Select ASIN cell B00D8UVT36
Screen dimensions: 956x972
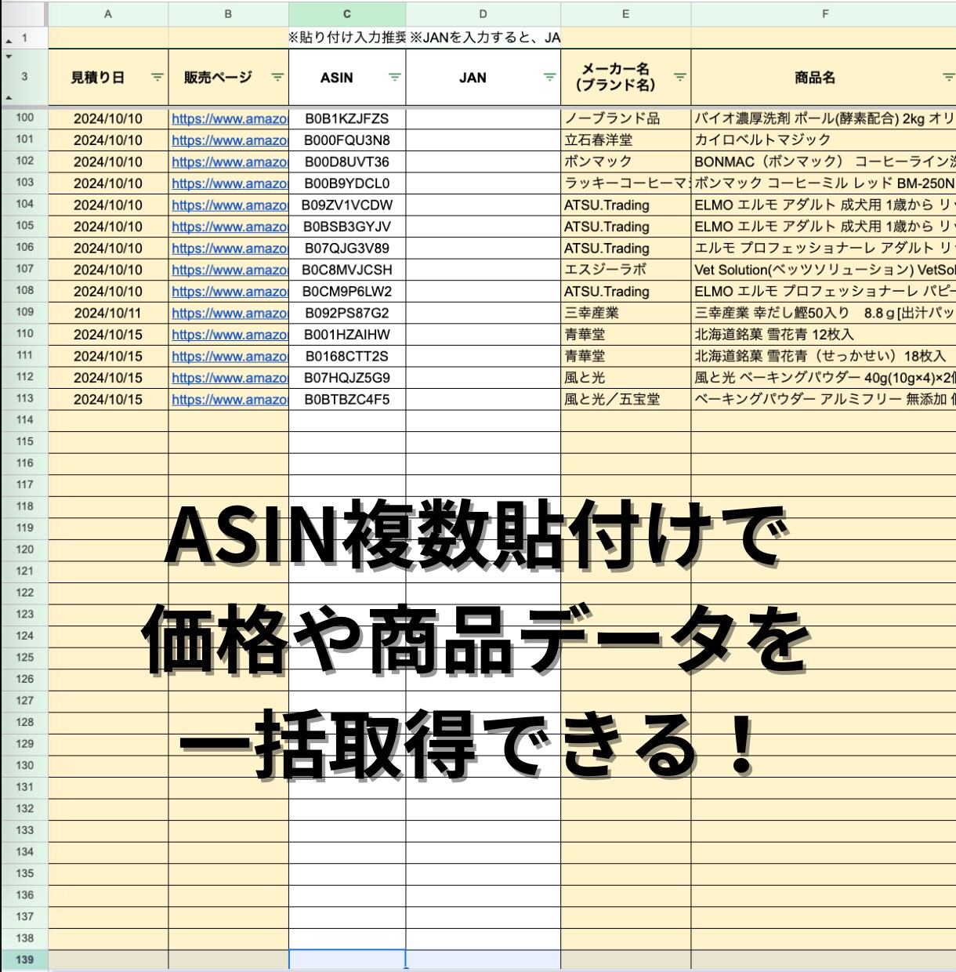click(x=347, y=161)
